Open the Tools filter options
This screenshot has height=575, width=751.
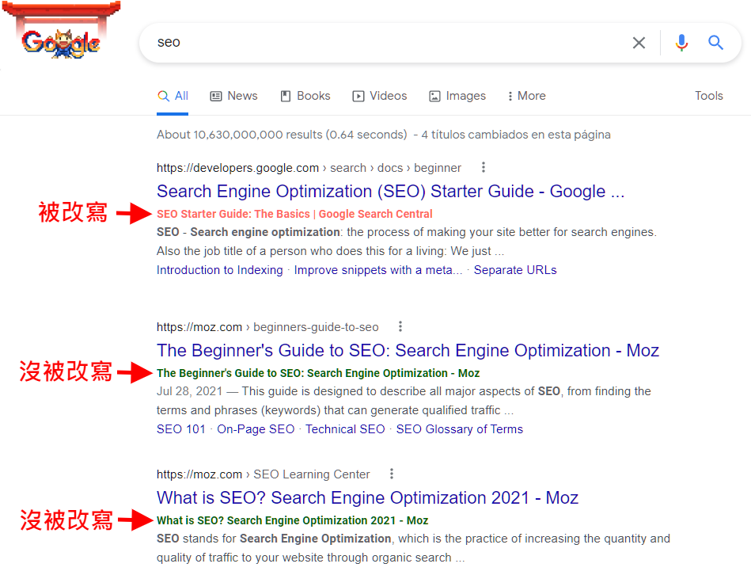tap(709, 96)
